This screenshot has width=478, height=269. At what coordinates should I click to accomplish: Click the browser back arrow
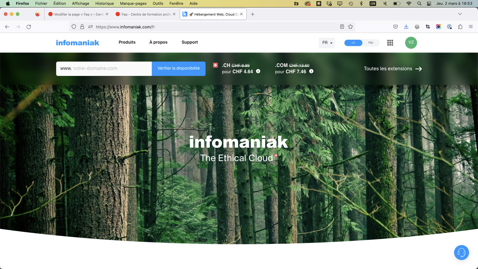coord(7,27)
